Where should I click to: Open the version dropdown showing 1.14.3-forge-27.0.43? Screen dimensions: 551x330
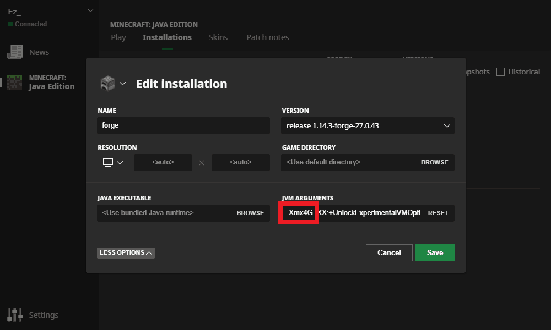(x=368, y=125)
